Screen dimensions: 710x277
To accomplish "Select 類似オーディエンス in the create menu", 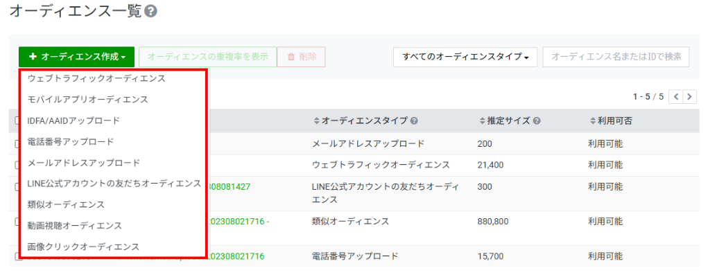I will point(66,204).
